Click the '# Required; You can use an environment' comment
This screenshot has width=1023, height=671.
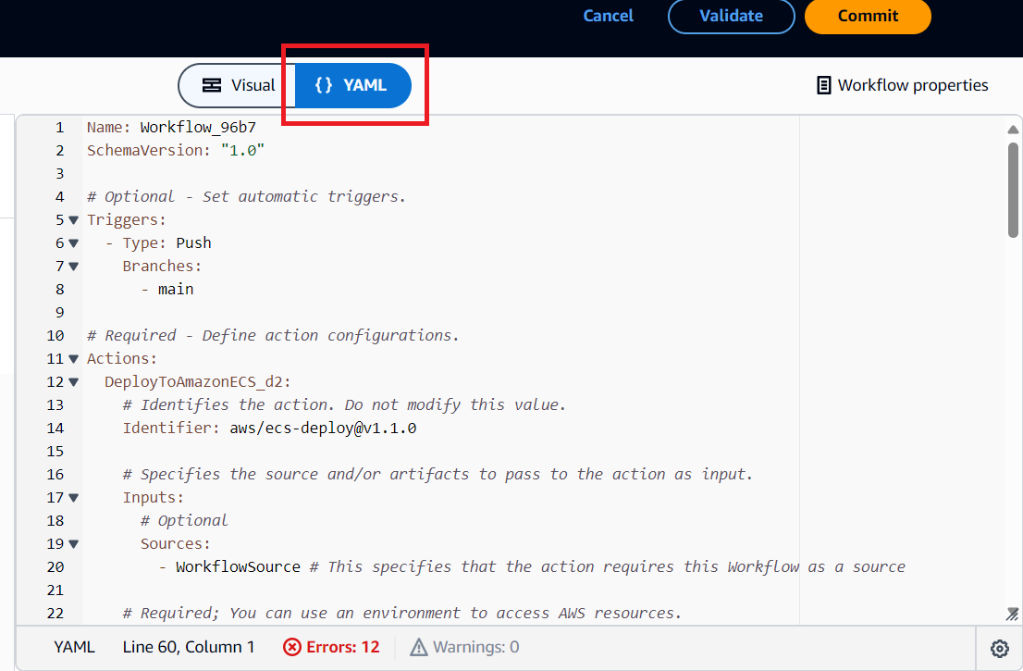[401, 613]
